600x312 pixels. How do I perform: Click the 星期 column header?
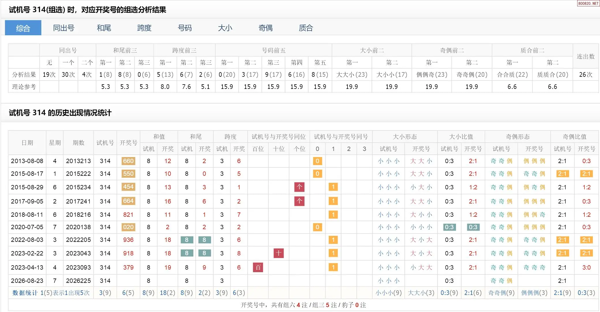coord(55,143)
